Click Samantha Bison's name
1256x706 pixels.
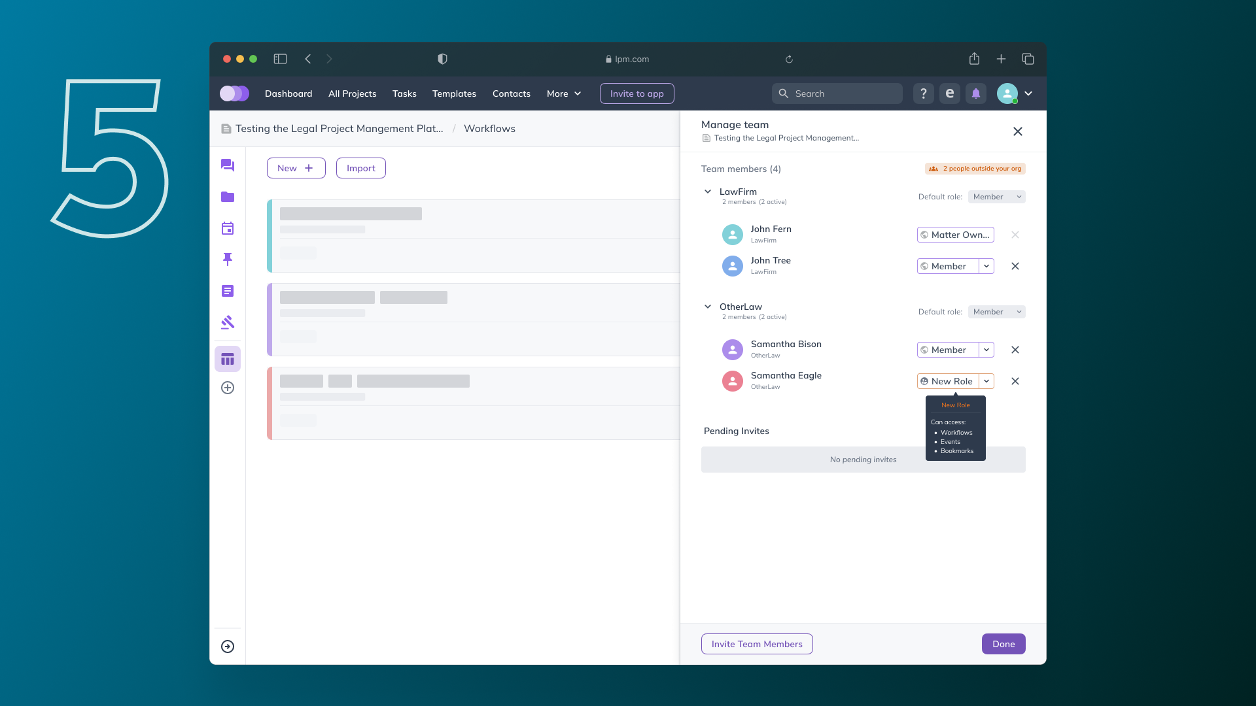pyautogui.click(x=786, y=344)
